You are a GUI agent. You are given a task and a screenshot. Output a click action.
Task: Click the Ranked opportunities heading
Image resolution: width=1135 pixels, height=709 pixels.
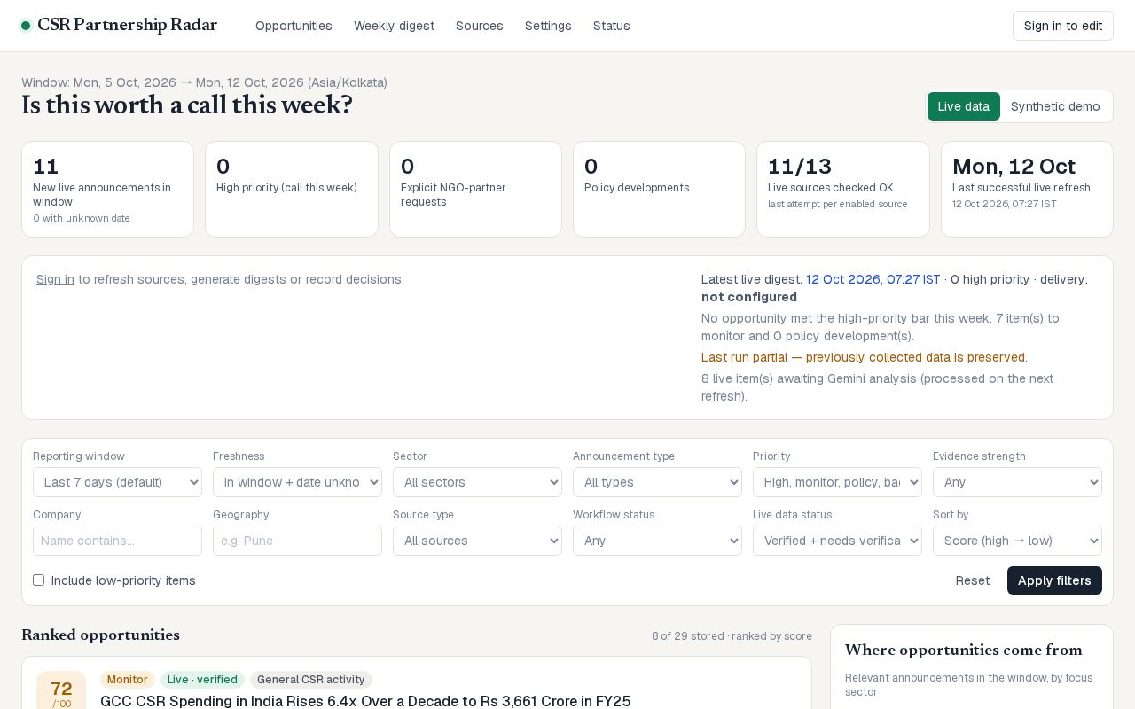100,635
